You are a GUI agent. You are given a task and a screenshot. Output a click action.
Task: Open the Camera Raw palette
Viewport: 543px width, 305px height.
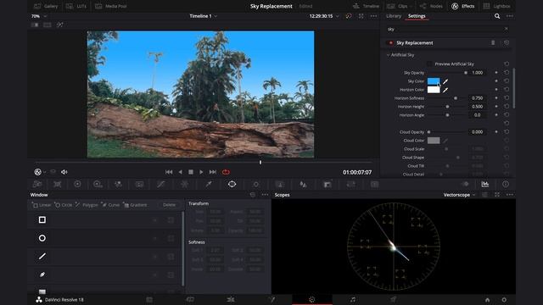coord(37,185)
